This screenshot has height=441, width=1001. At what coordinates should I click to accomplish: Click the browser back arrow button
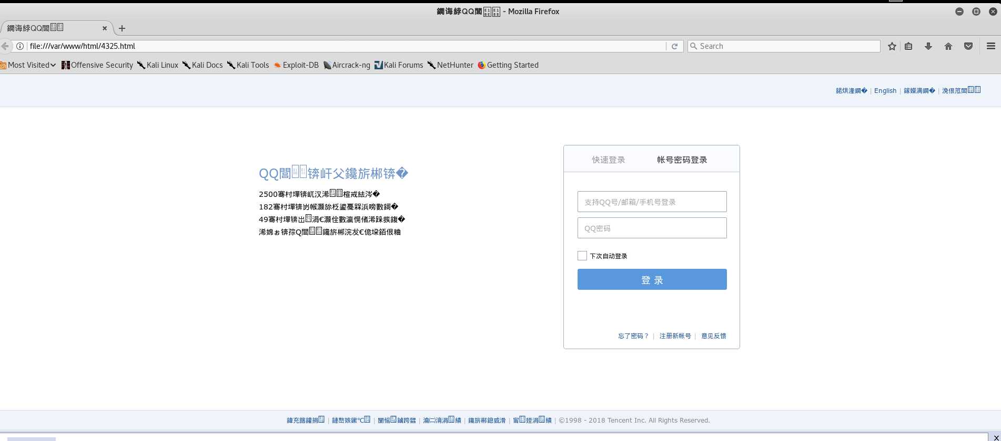tap(5, 46)
